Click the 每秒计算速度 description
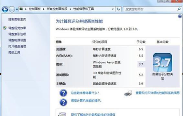This screenshot has height=116, width=183. pyautogui.click(x=102, y=49)
